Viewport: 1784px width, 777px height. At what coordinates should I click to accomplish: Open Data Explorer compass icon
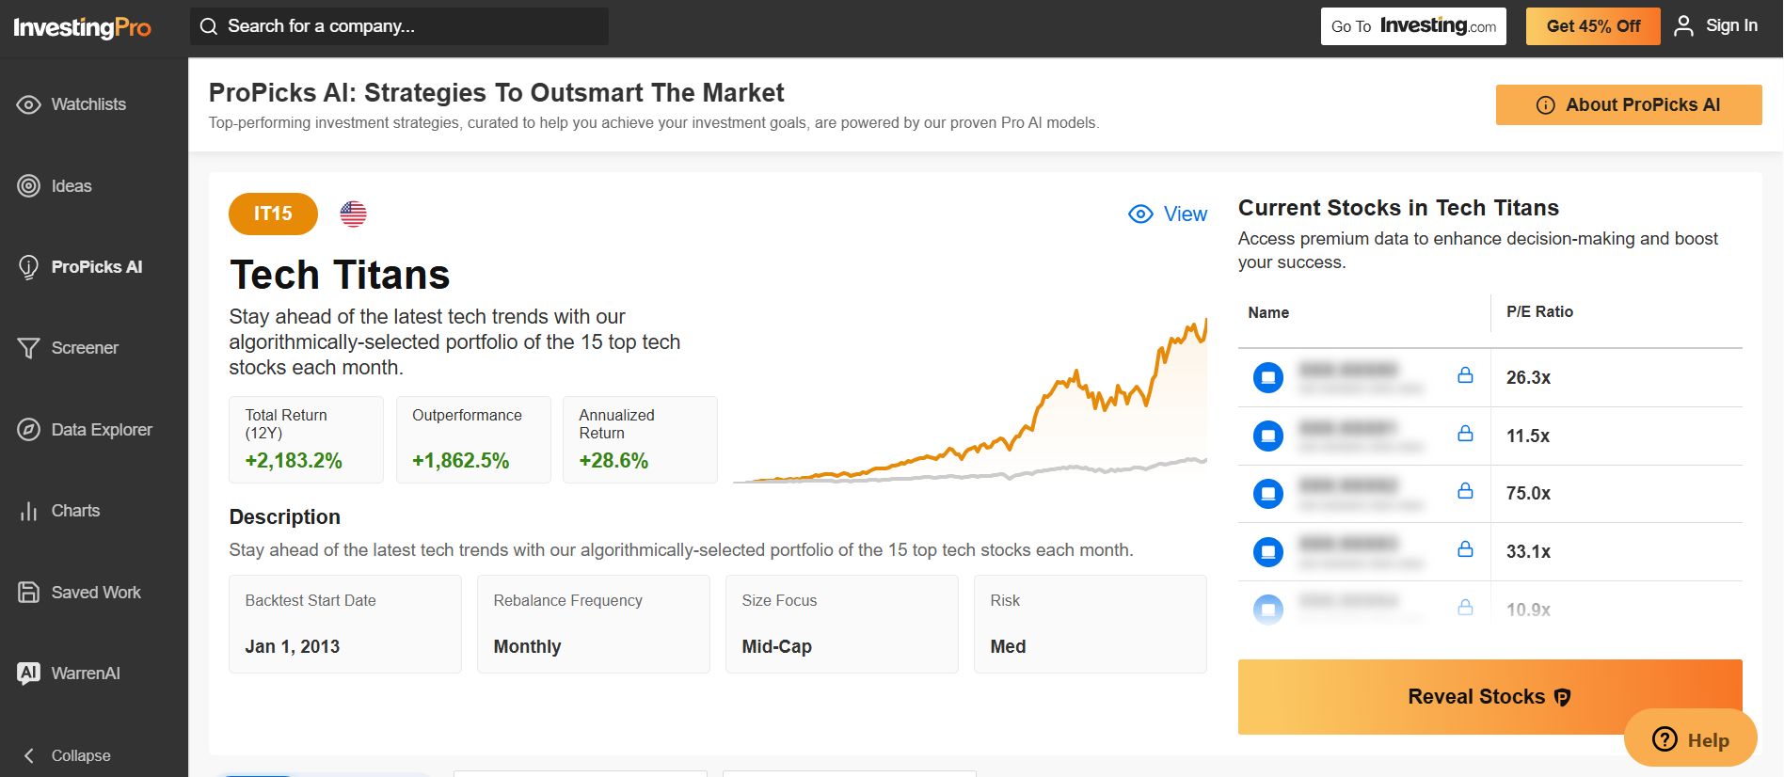tap(28, 430)
